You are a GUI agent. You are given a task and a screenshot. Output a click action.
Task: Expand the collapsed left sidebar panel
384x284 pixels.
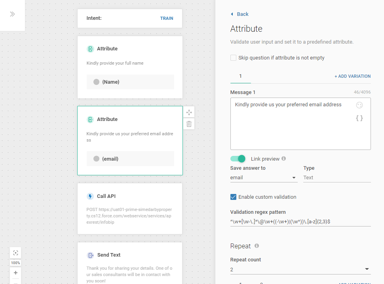[x=12, y=14]
